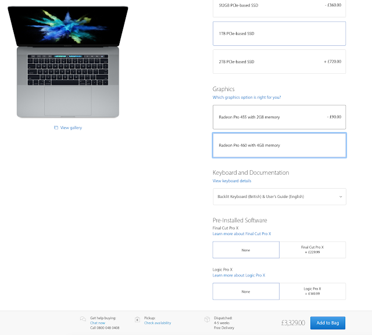Click the chat bubbles help icon
Viewport: 372px width, 335px height.
point(83,319)
